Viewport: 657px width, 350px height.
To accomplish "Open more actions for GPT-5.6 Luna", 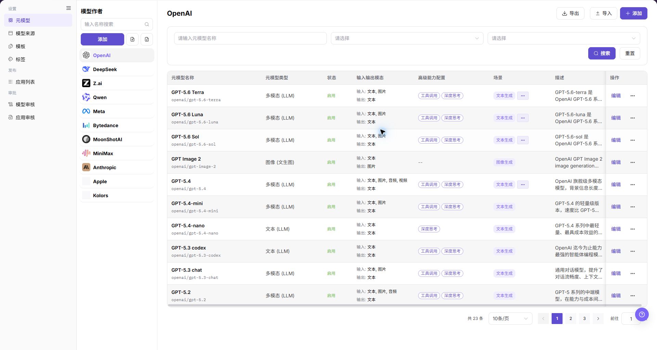I will pyautogui.click(x=633, y=118).
